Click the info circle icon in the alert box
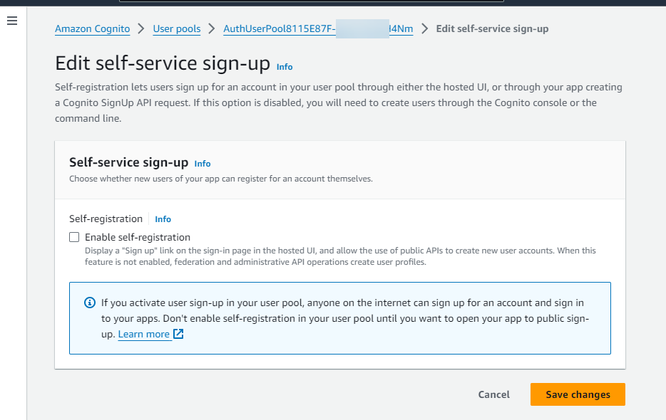Viewport: 666px width, 420px height. [90, 303]
